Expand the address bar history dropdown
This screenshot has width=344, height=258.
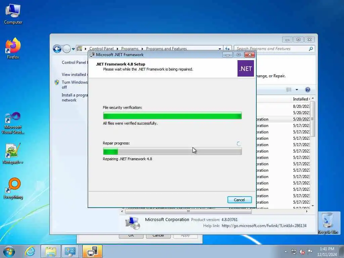point(220,49)
